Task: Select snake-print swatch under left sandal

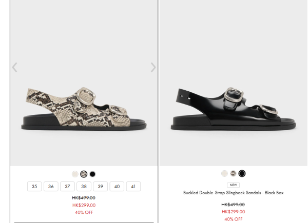Action: tap(84, 174)
